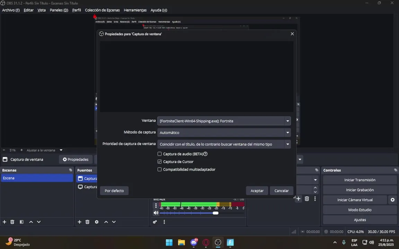Click the help icon next to Captura de audio (BETA)
This screenshot has height=249, width=399.
[205, 154]
